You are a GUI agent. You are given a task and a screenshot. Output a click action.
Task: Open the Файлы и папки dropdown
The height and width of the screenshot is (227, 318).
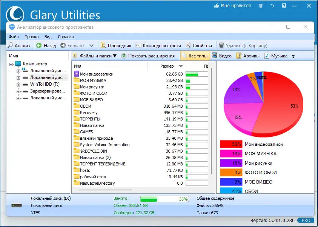[x=95, y=56]
